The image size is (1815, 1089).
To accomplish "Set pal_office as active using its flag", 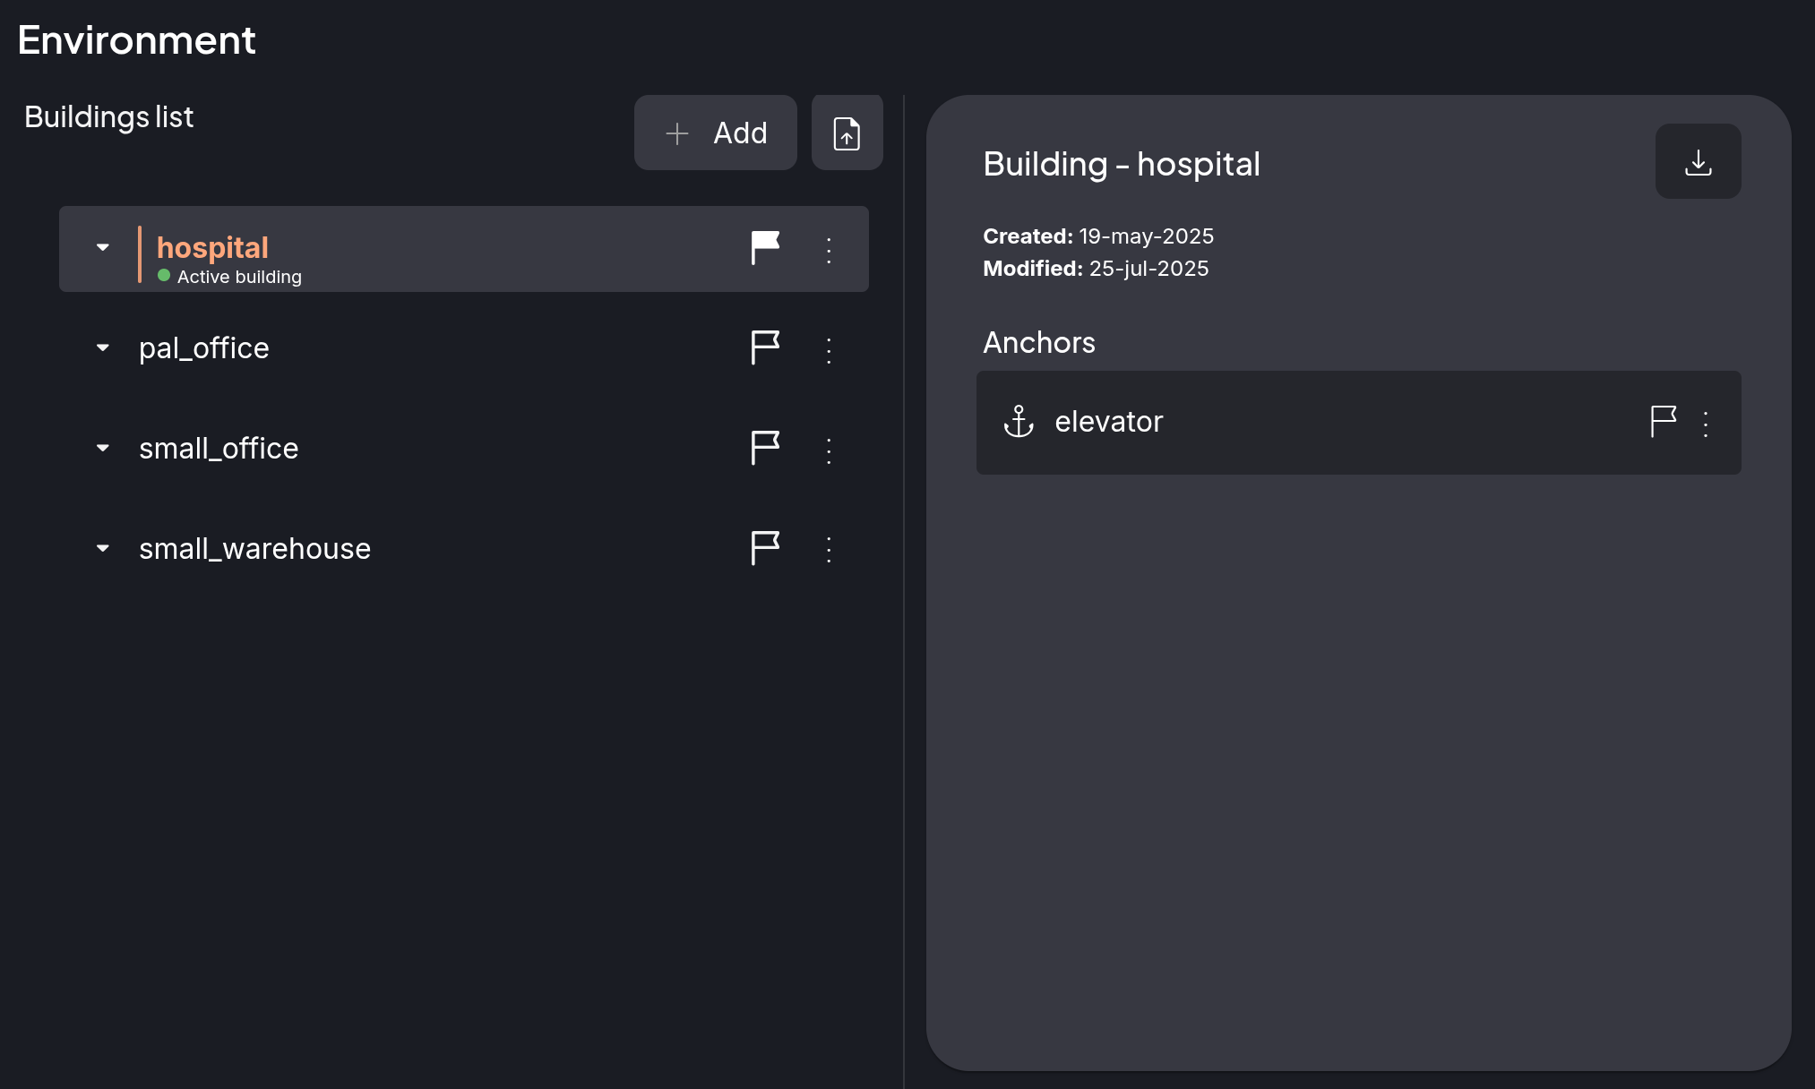I will [x=765, y=347].
